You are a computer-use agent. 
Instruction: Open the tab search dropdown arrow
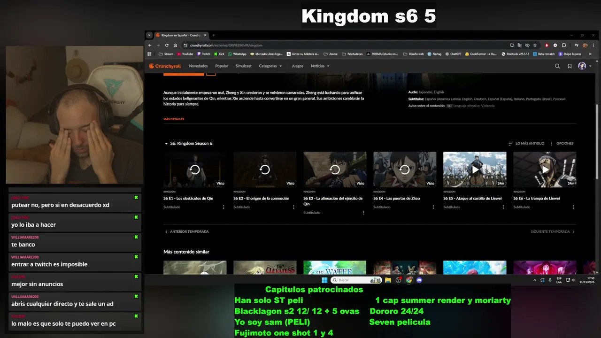click(149, 35)
